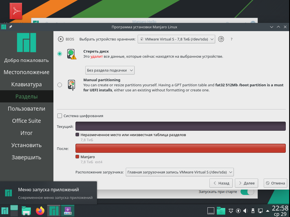This screenshot has height=217, width=290.
Task: Go to the Добро пожаловать step in sidebar
Action: pyautogui.click(x=27, y=60)
